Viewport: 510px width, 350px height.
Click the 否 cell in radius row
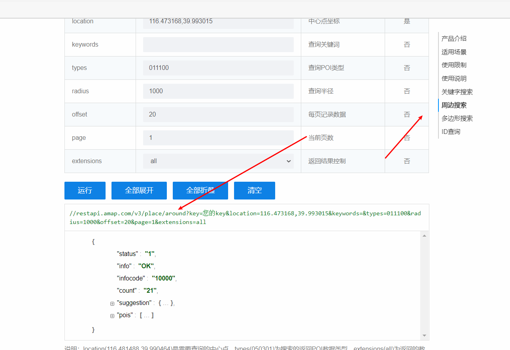pos(407,91)
